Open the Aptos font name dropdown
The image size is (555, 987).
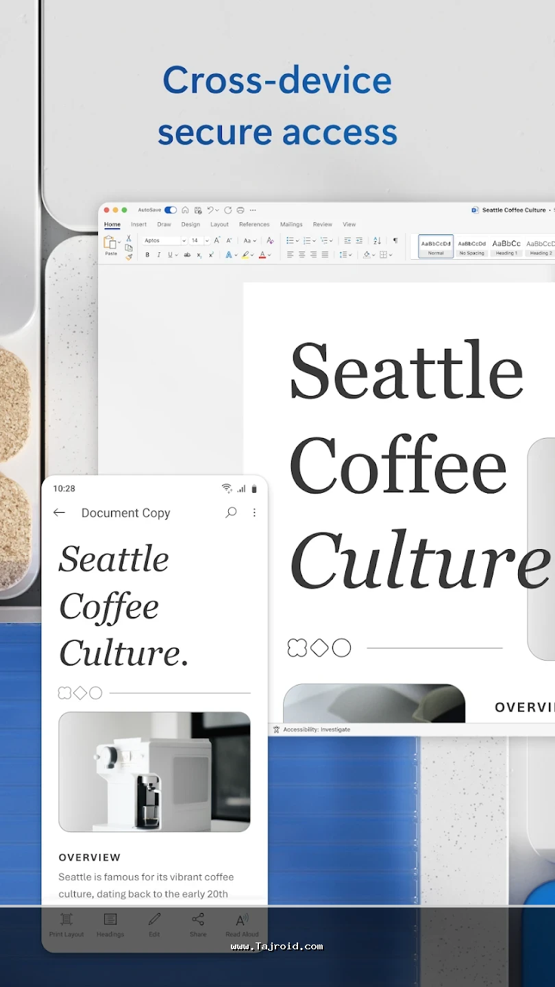(x=164, y=241)
